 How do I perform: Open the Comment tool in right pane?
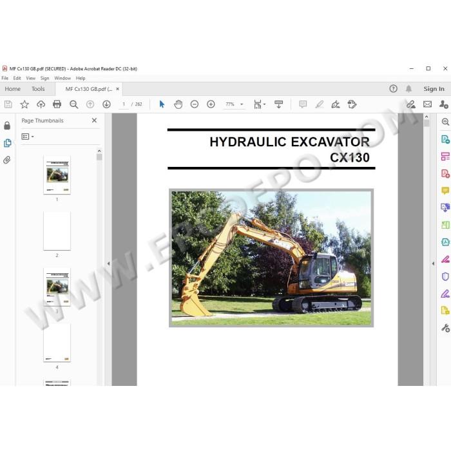445,191
